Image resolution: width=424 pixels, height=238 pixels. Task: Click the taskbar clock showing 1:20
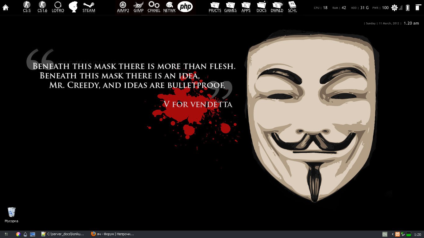pyautogui.click(x=418, y=235)
